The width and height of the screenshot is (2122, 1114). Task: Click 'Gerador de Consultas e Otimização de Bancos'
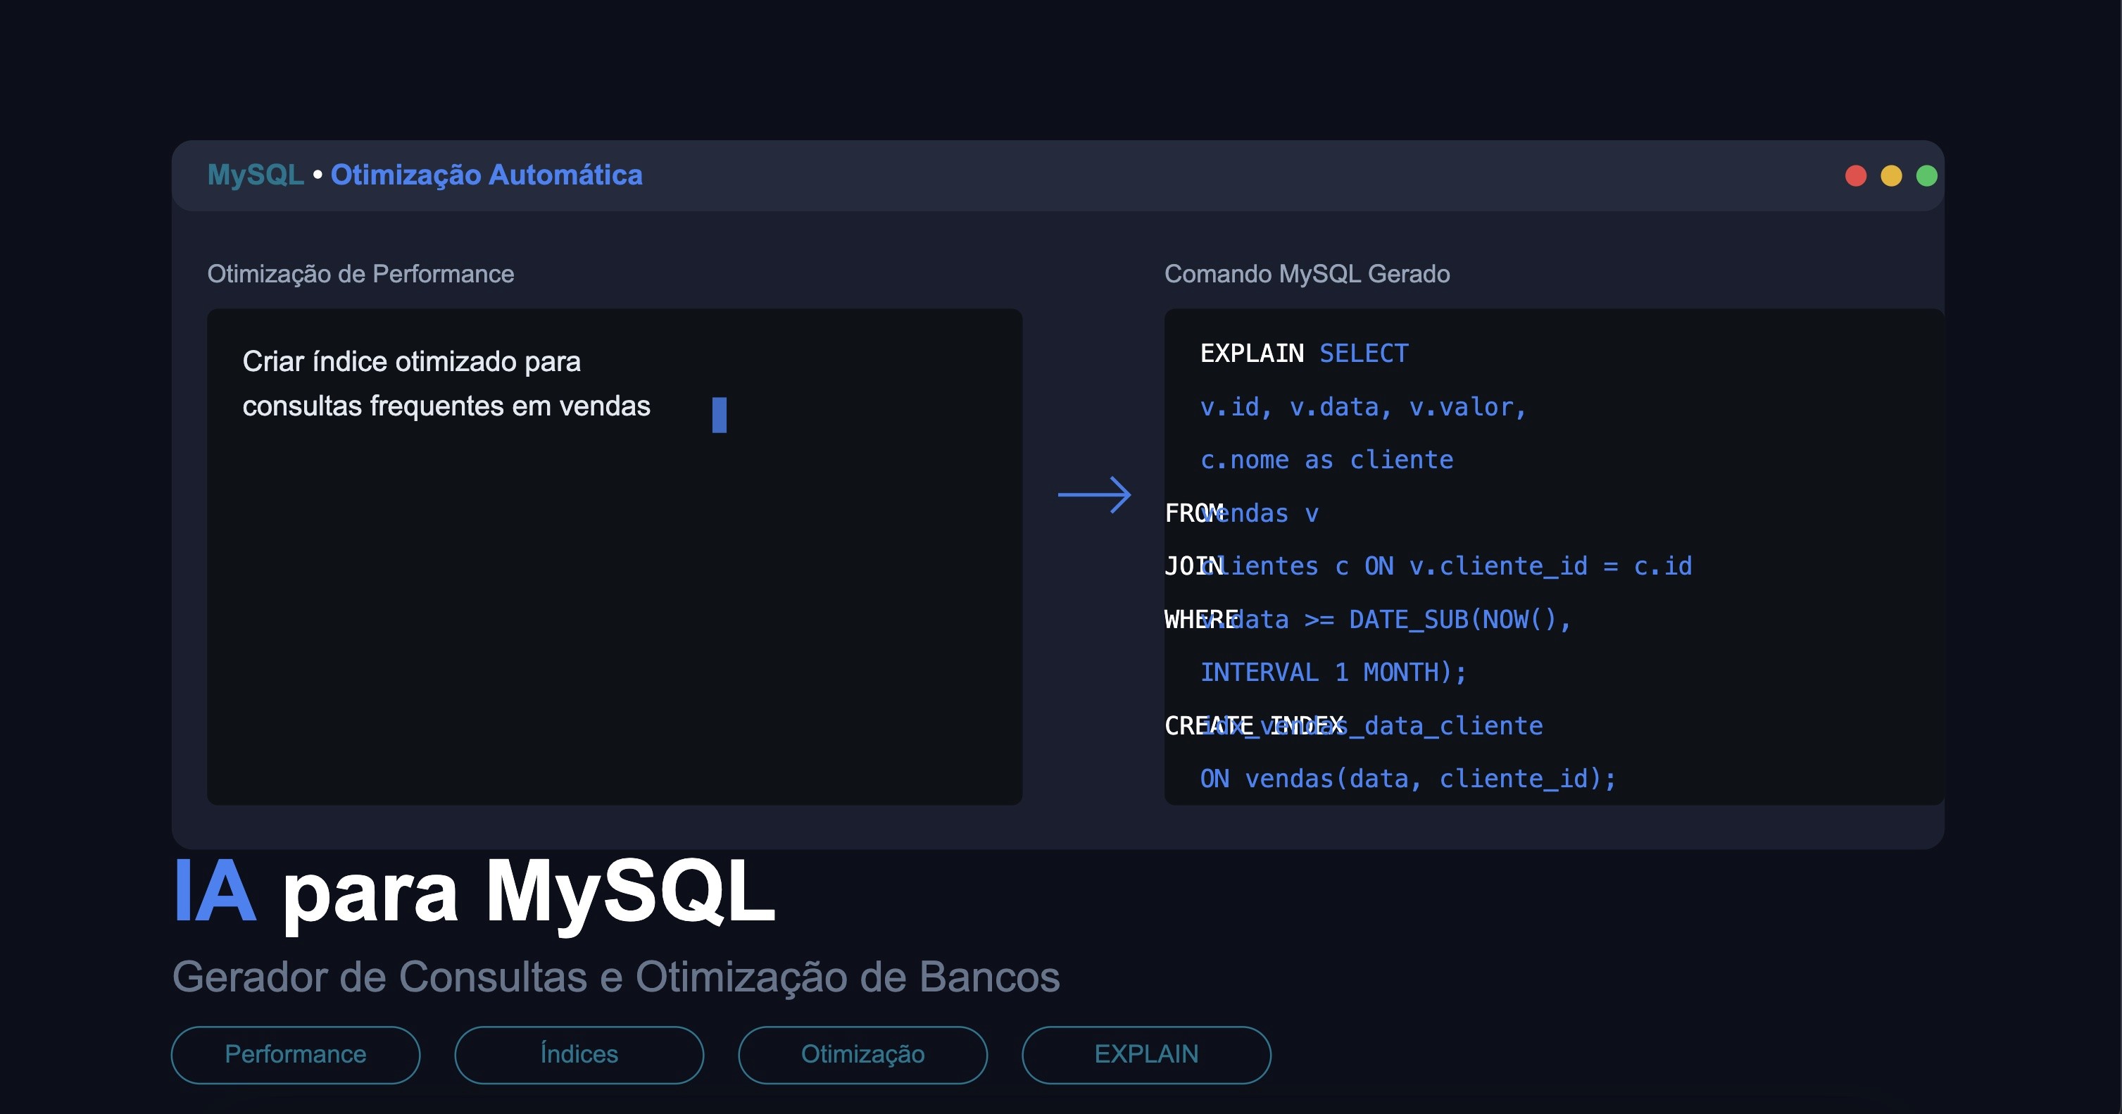(x=615, y=977)
